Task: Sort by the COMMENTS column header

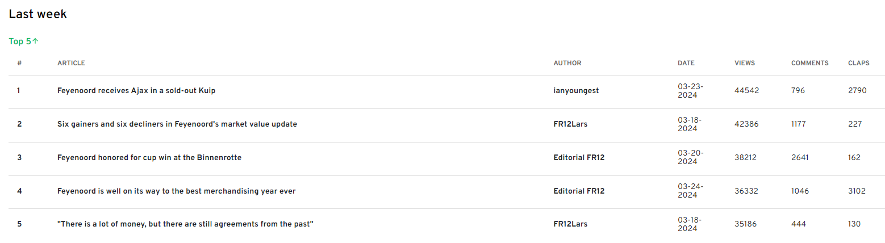Action: 810,63
